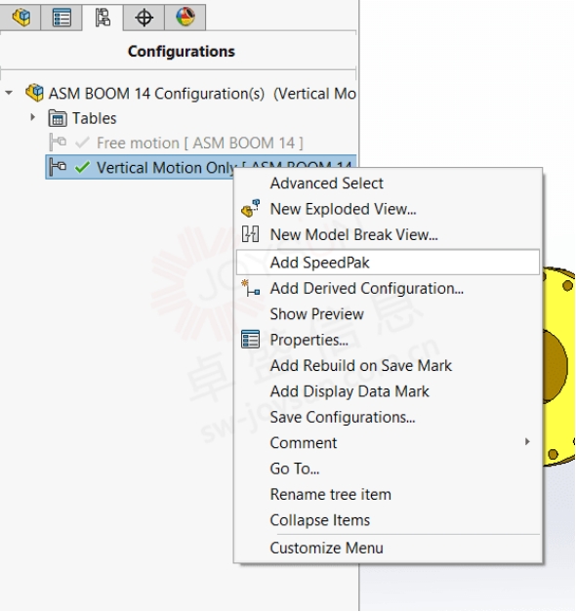
Task: Click the Add Derived Configuration icon
Action: tap(250, 288)
